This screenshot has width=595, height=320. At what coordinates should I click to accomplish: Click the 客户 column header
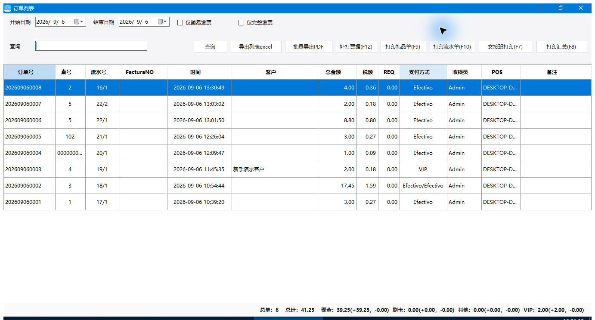(x=275, y=72)
